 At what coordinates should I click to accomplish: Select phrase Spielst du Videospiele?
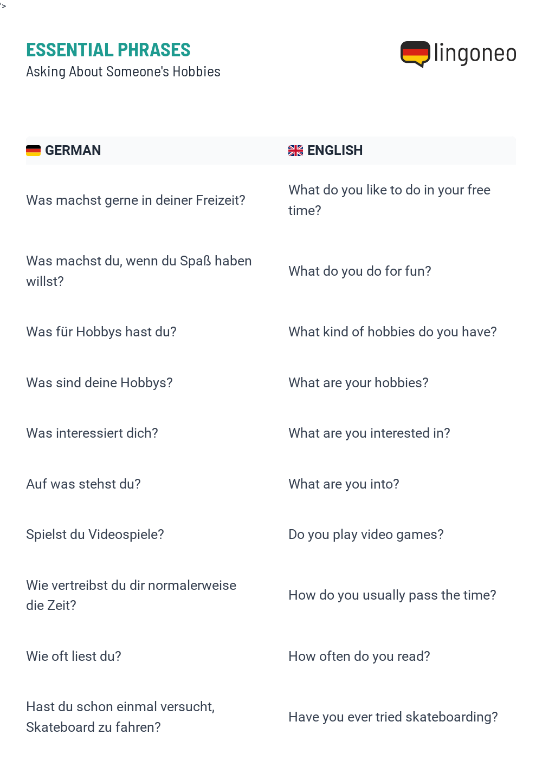[95, 535]
